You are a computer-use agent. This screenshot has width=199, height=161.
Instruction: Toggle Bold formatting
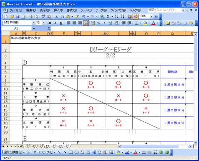click(x=50, y=23)
